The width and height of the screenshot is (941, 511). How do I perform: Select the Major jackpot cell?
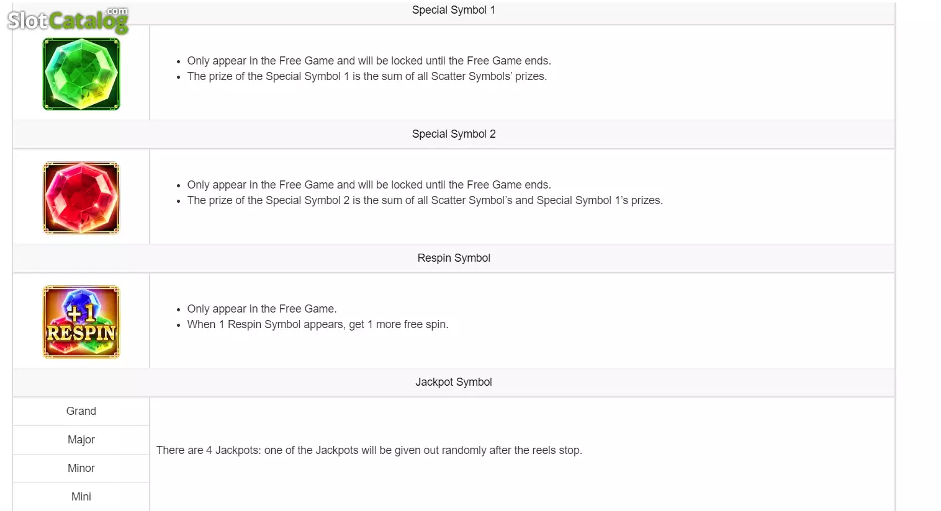point(81,440)
